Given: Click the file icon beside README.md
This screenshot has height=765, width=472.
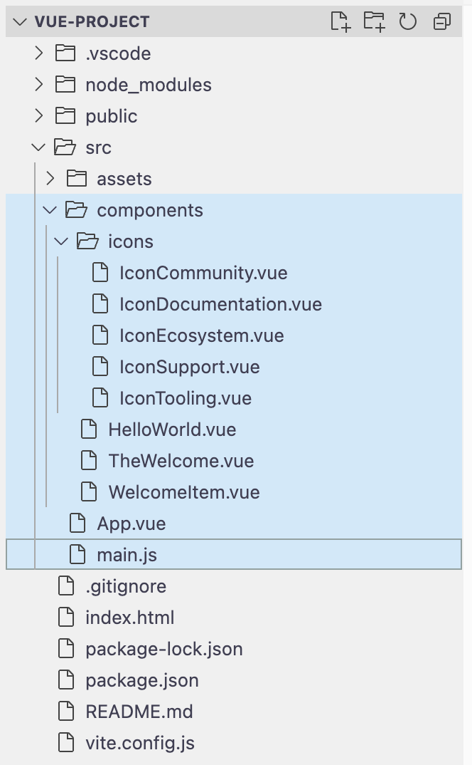Looking at the screenshot, I should [65, 712].
